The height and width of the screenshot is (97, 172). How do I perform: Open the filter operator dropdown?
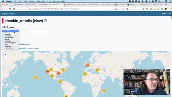22,31
